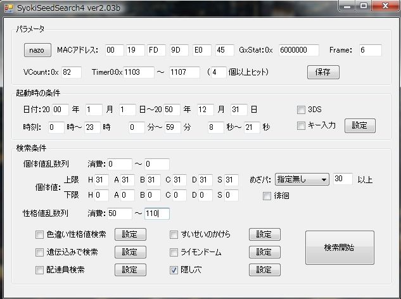Start the search with 検索開始

pyautogui.click(x=340, y=248)
